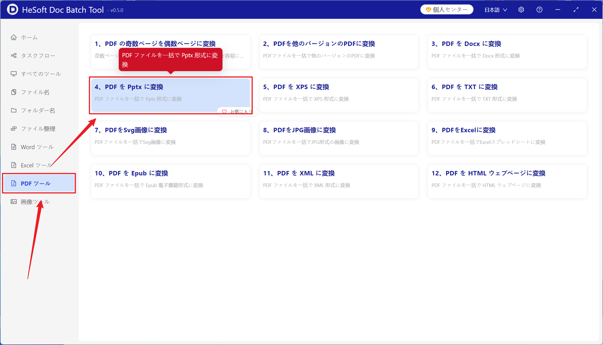Open ファイル整理 section
603x345 pixels.
[x=39, y=128]
